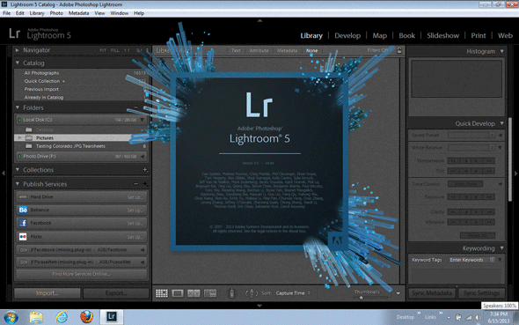The width and height of the screenshot is (519, 325).
Task: Click the Behance publish service icon
Action: click(x=23, y=210)
